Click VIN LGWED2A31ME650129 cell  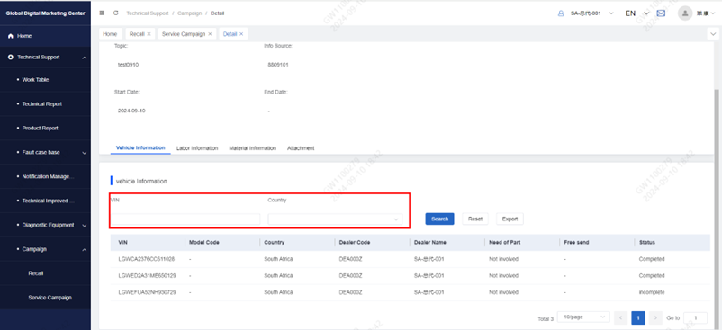147,276
